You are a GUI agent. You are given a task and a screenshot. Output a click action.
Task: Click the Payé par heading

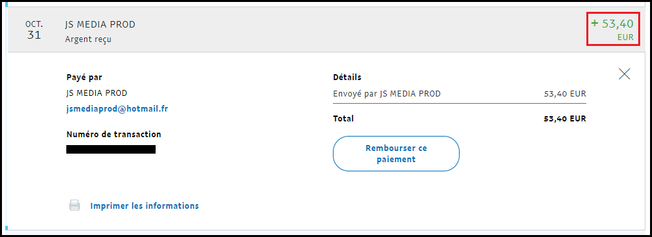pyautogui.click(x=84, y=77)
